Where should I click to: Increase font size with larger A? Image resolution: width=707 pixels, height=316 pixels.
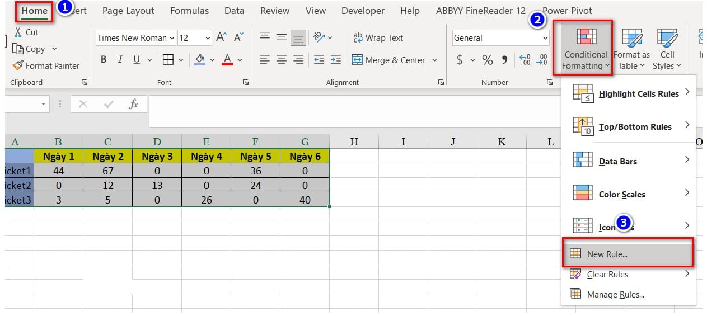tap(221, 37)
